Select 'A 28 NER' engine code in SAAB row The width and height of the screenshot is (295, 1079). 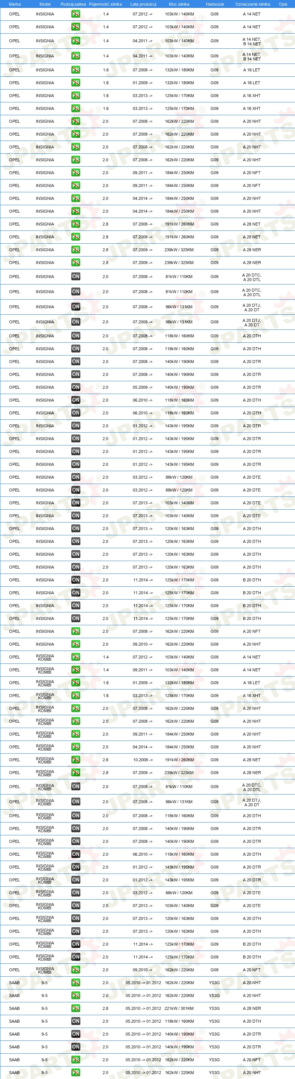(252, 1008)
